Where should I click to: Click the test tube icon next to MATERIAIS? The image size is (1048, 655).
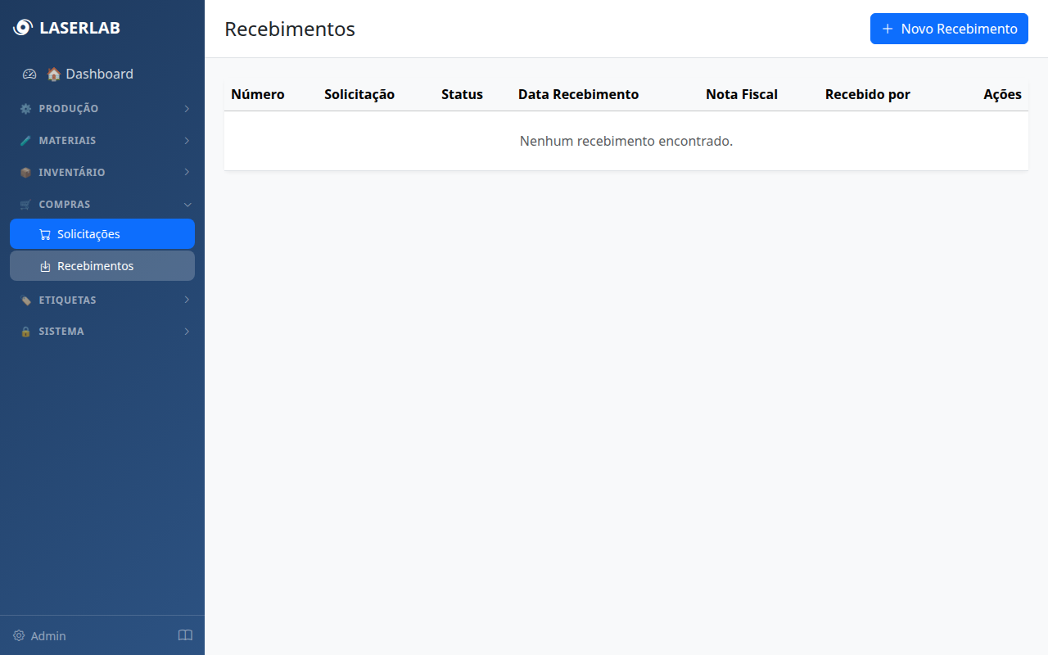[25, 140]
